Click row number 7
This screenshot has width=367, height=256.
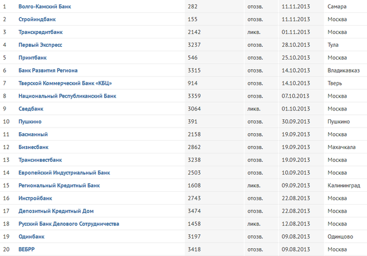[4, 83]
